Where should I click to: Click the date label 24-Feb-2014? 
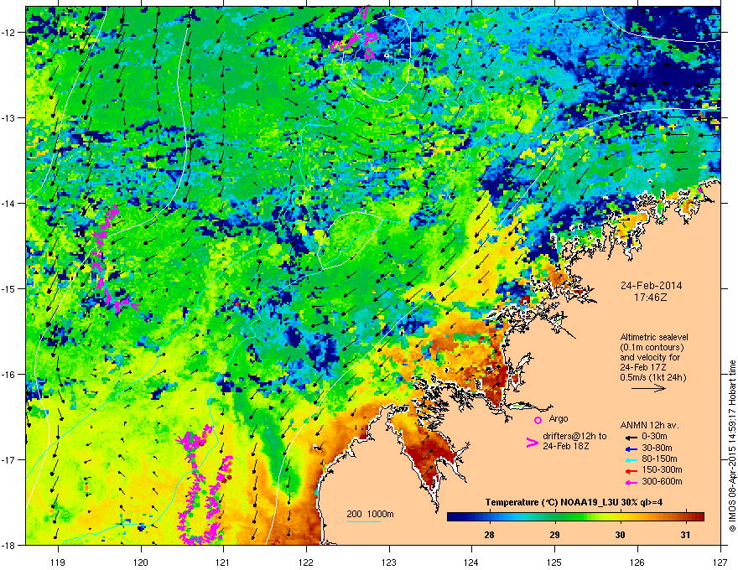tap(651, 286)
